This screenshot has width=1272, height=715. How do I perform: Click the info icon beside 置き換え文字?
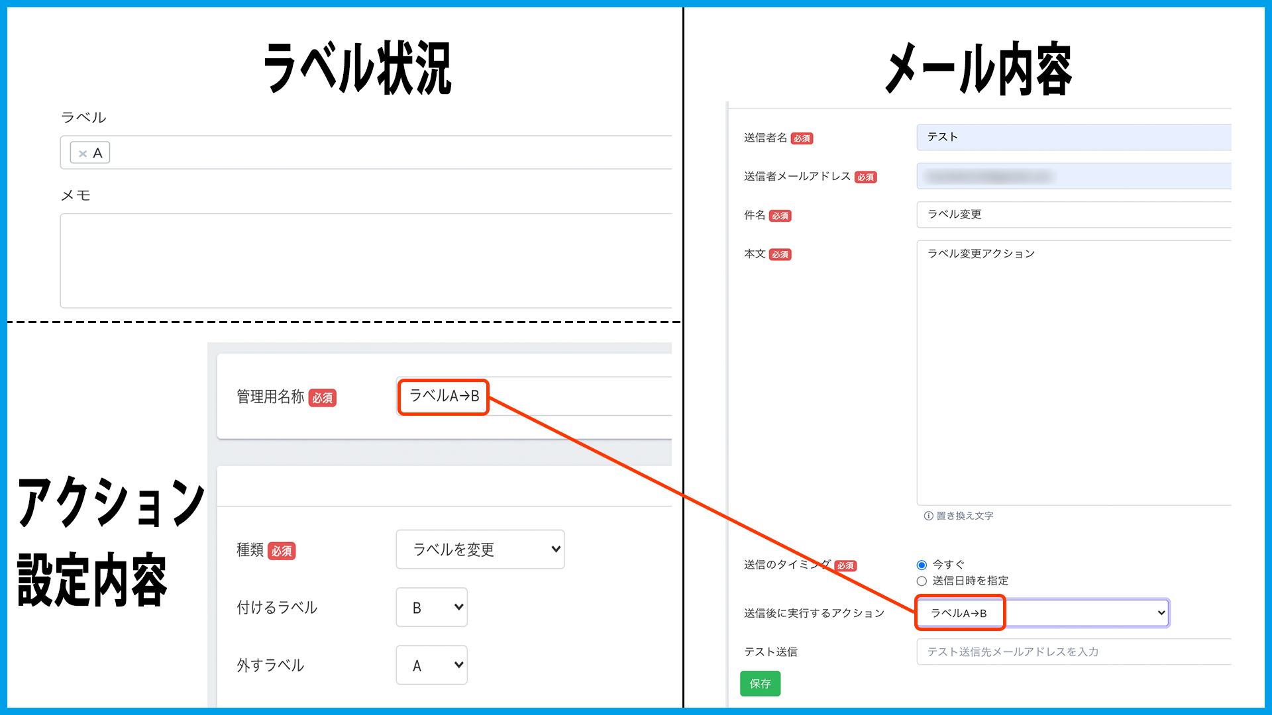click(928, 516)
